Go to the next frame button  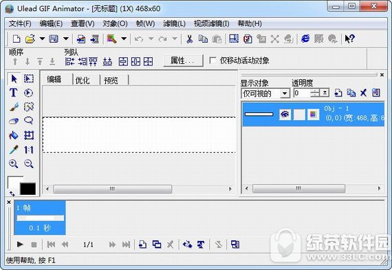[113, 245]
